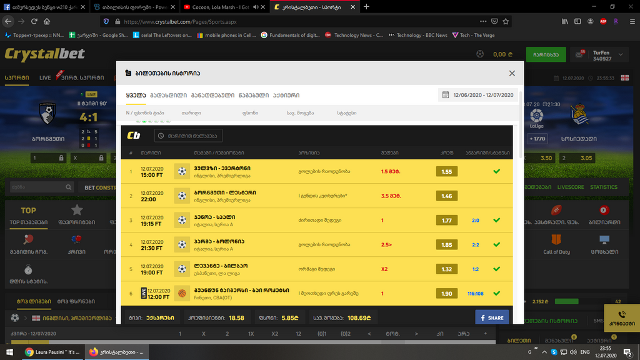Viewport: 640px width, 360px height.
Task: Click the Crystalbet logo
Action: pyautogui.click(x=44, y=54)
